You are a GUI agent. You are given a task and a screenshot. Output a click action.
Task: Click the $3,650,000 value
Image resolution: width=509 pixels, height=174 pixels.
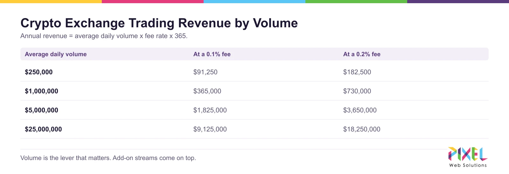click(x=360, y=110)
